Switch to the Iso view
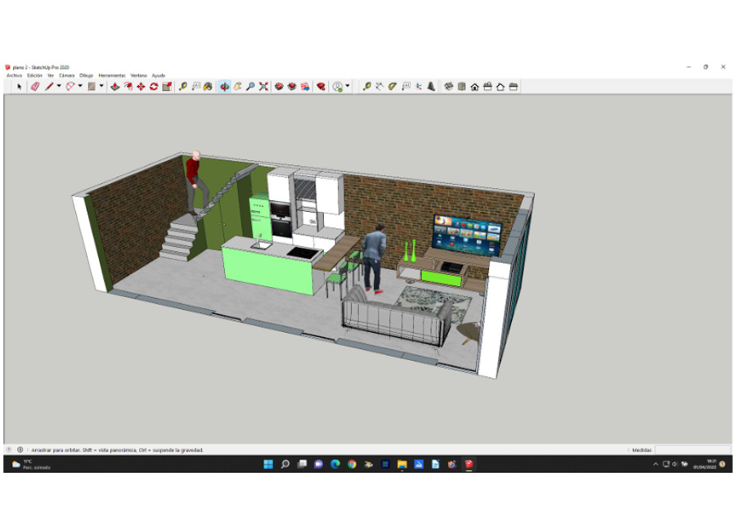Viewport: 736px width, 521px height. (448, 86)
